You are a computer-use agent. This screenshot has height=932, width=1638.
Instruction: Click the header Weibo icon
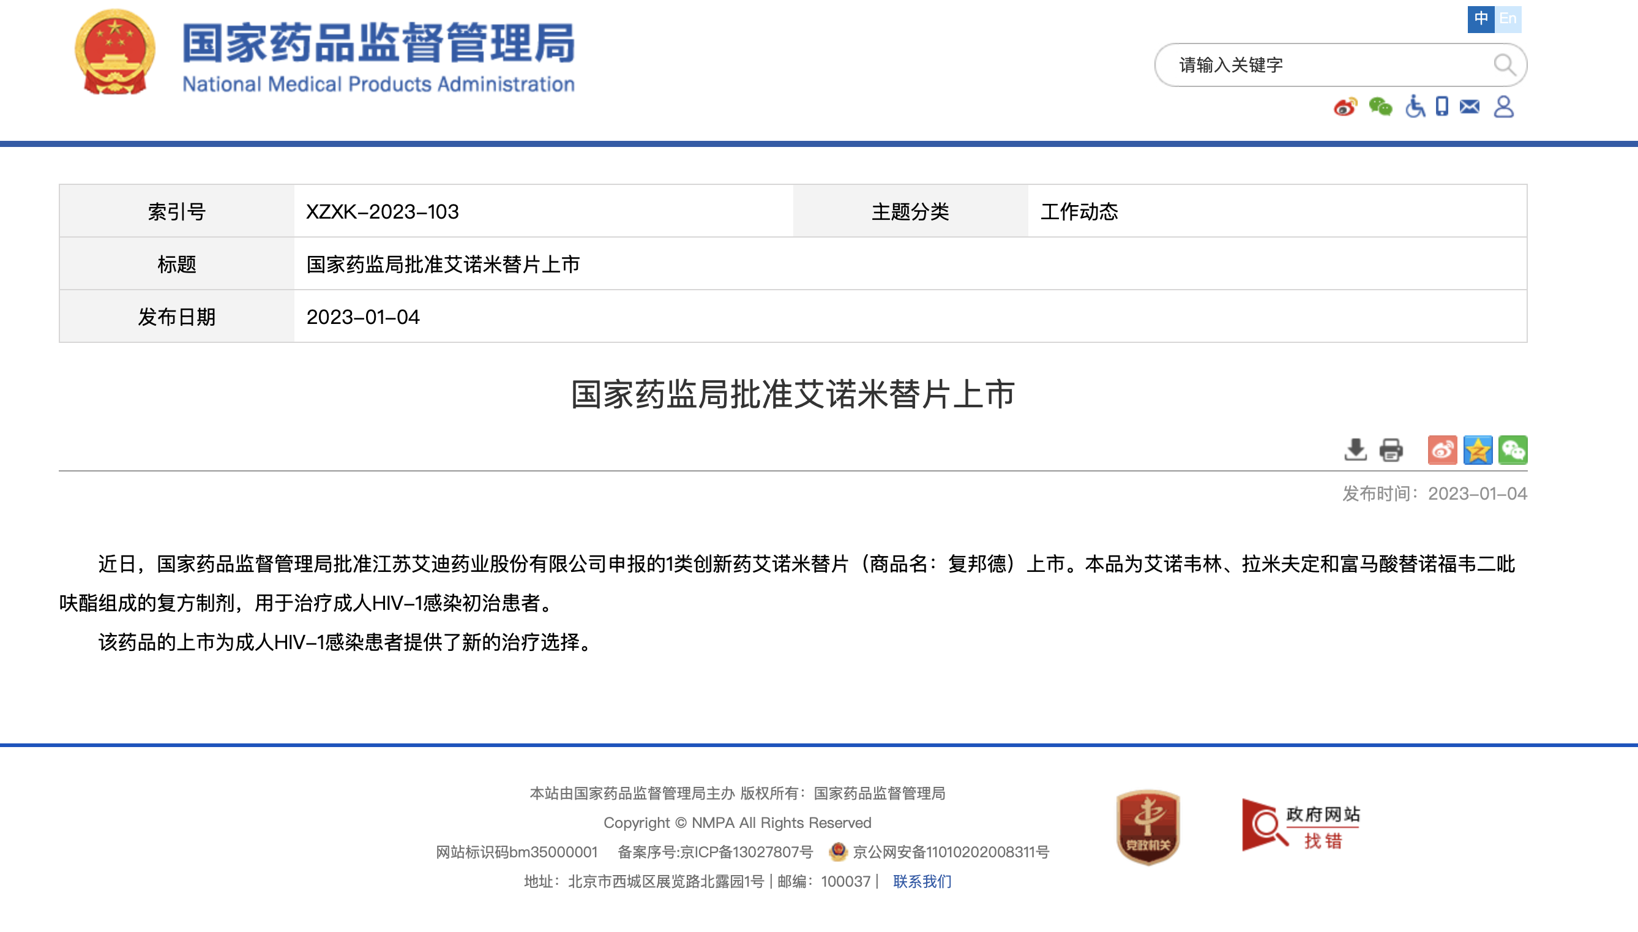(1345, 107)
